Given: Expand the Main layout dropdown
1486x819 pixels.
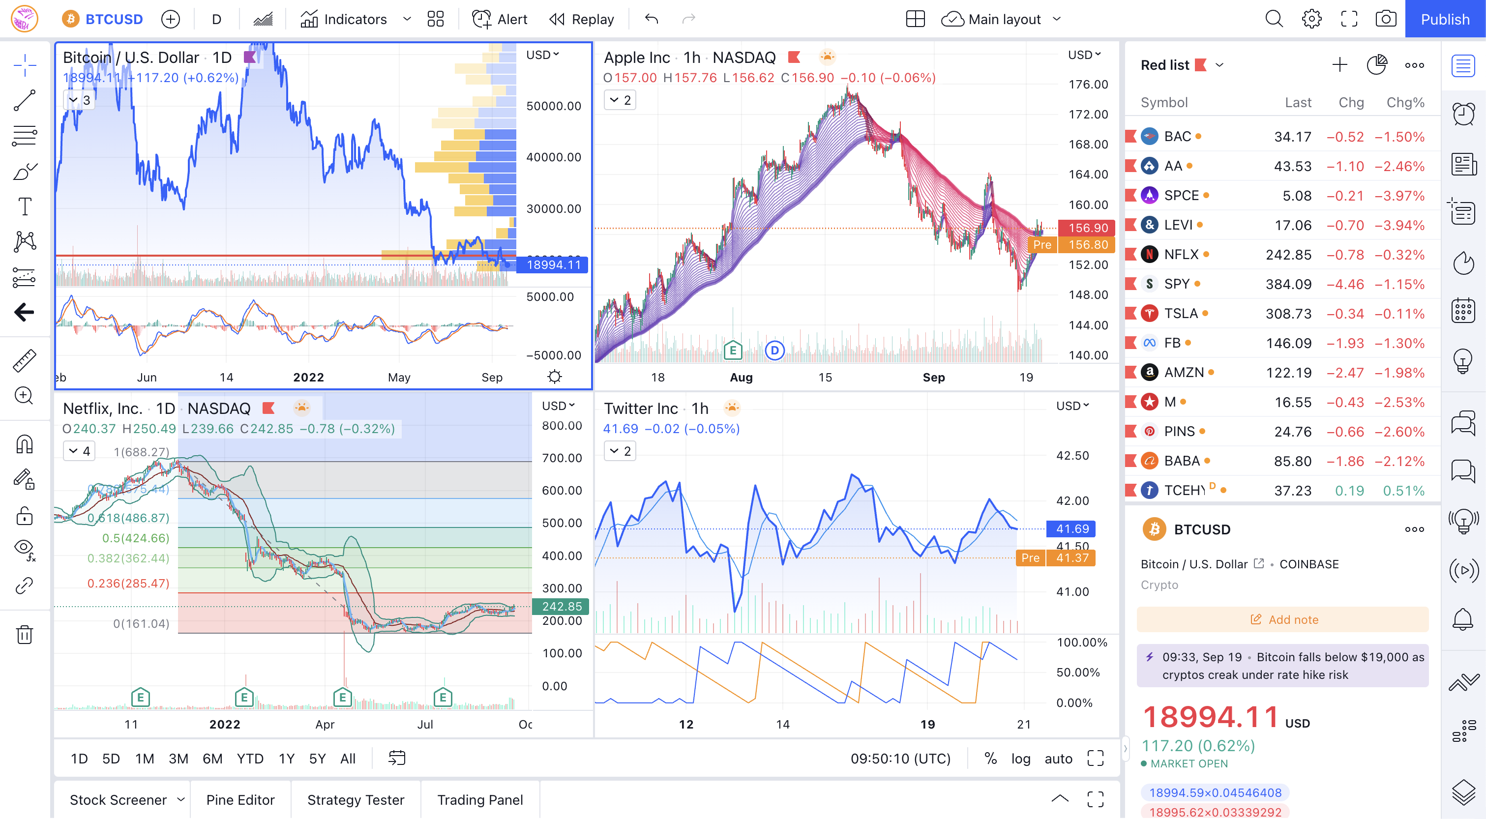Looking at the screenshot, I should (x=1057, y=20).
